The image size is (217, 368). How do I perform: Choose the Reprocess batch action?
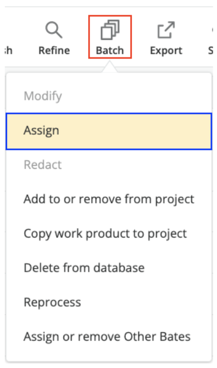[x=109, y=302]
